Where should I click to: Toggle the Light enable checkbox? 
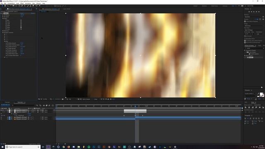point(21,24)
